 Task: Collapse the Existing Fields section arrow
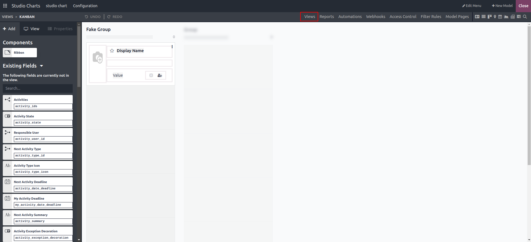click(x=42, y=66)
